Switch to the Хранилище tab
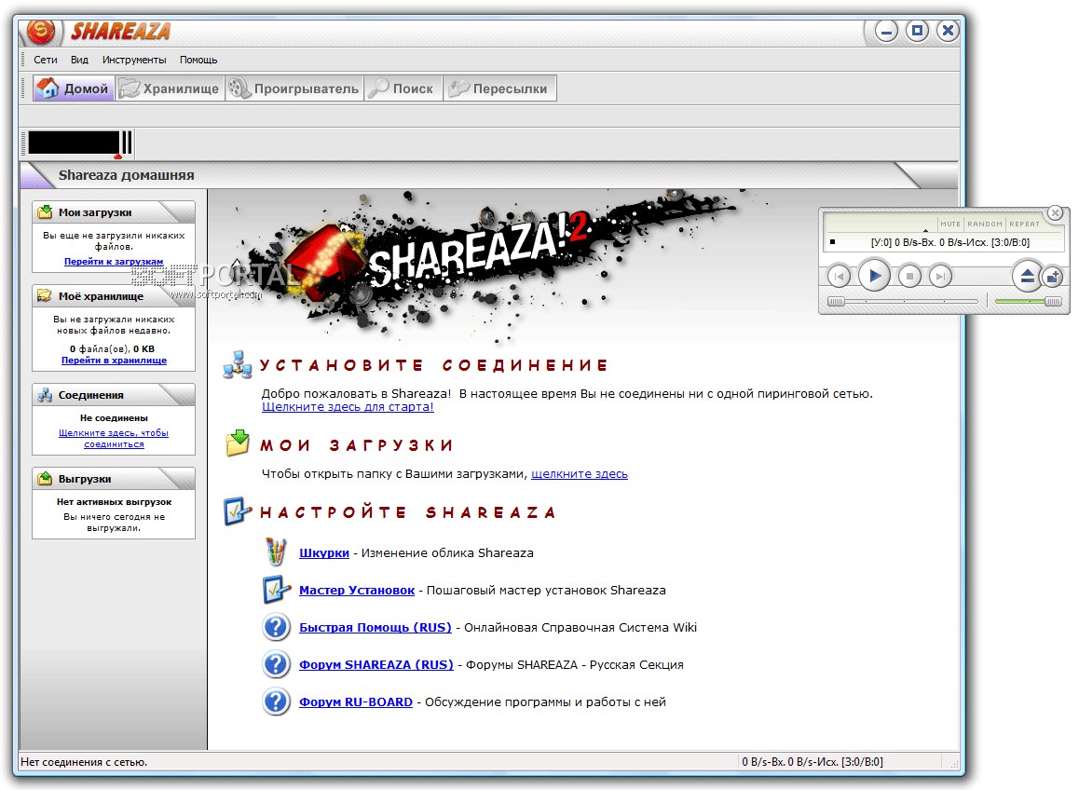 coord(170,89)
